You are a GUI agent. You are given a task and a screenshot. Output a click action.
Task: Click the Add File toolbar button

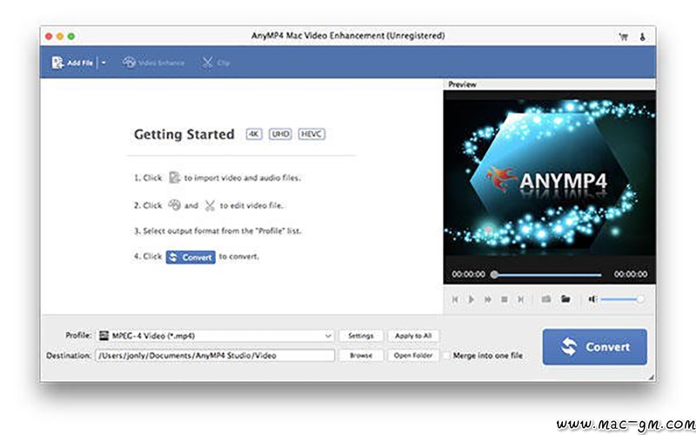tap(72, 63)
